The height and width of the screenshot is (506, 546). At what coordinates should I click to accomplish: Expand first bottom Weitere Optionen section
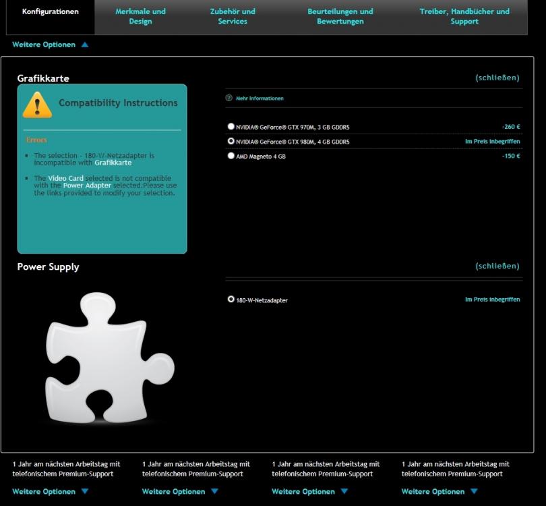50,492
